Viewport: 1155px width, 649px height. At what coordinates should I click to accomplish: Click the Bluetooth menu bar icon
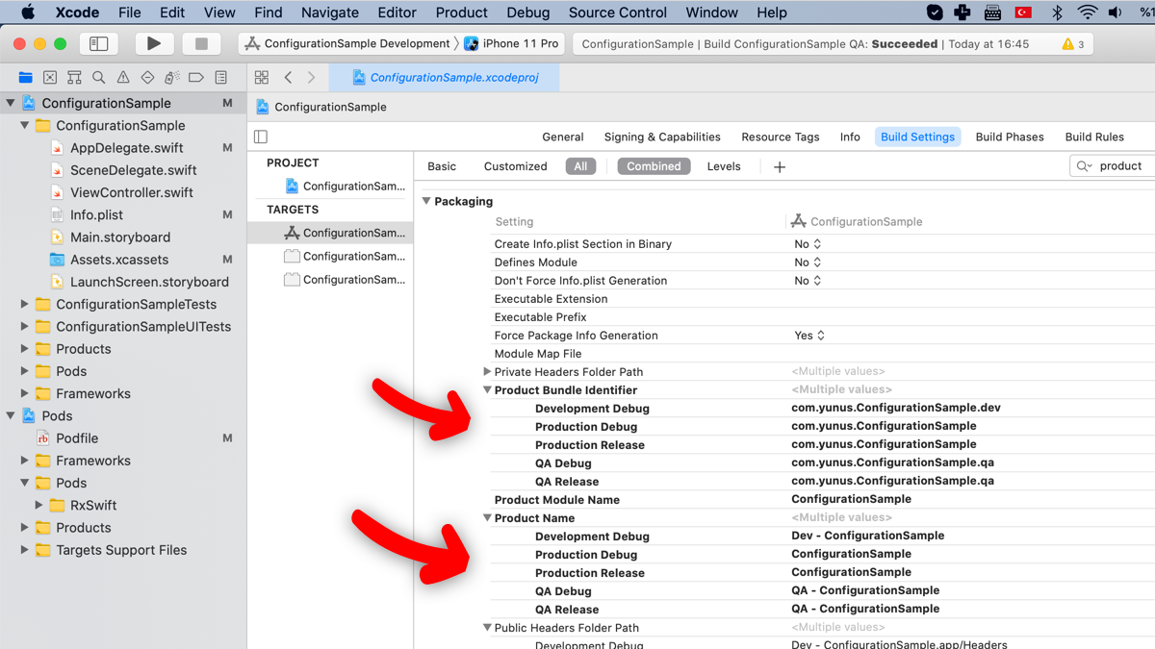click(x=1057, y=12)
